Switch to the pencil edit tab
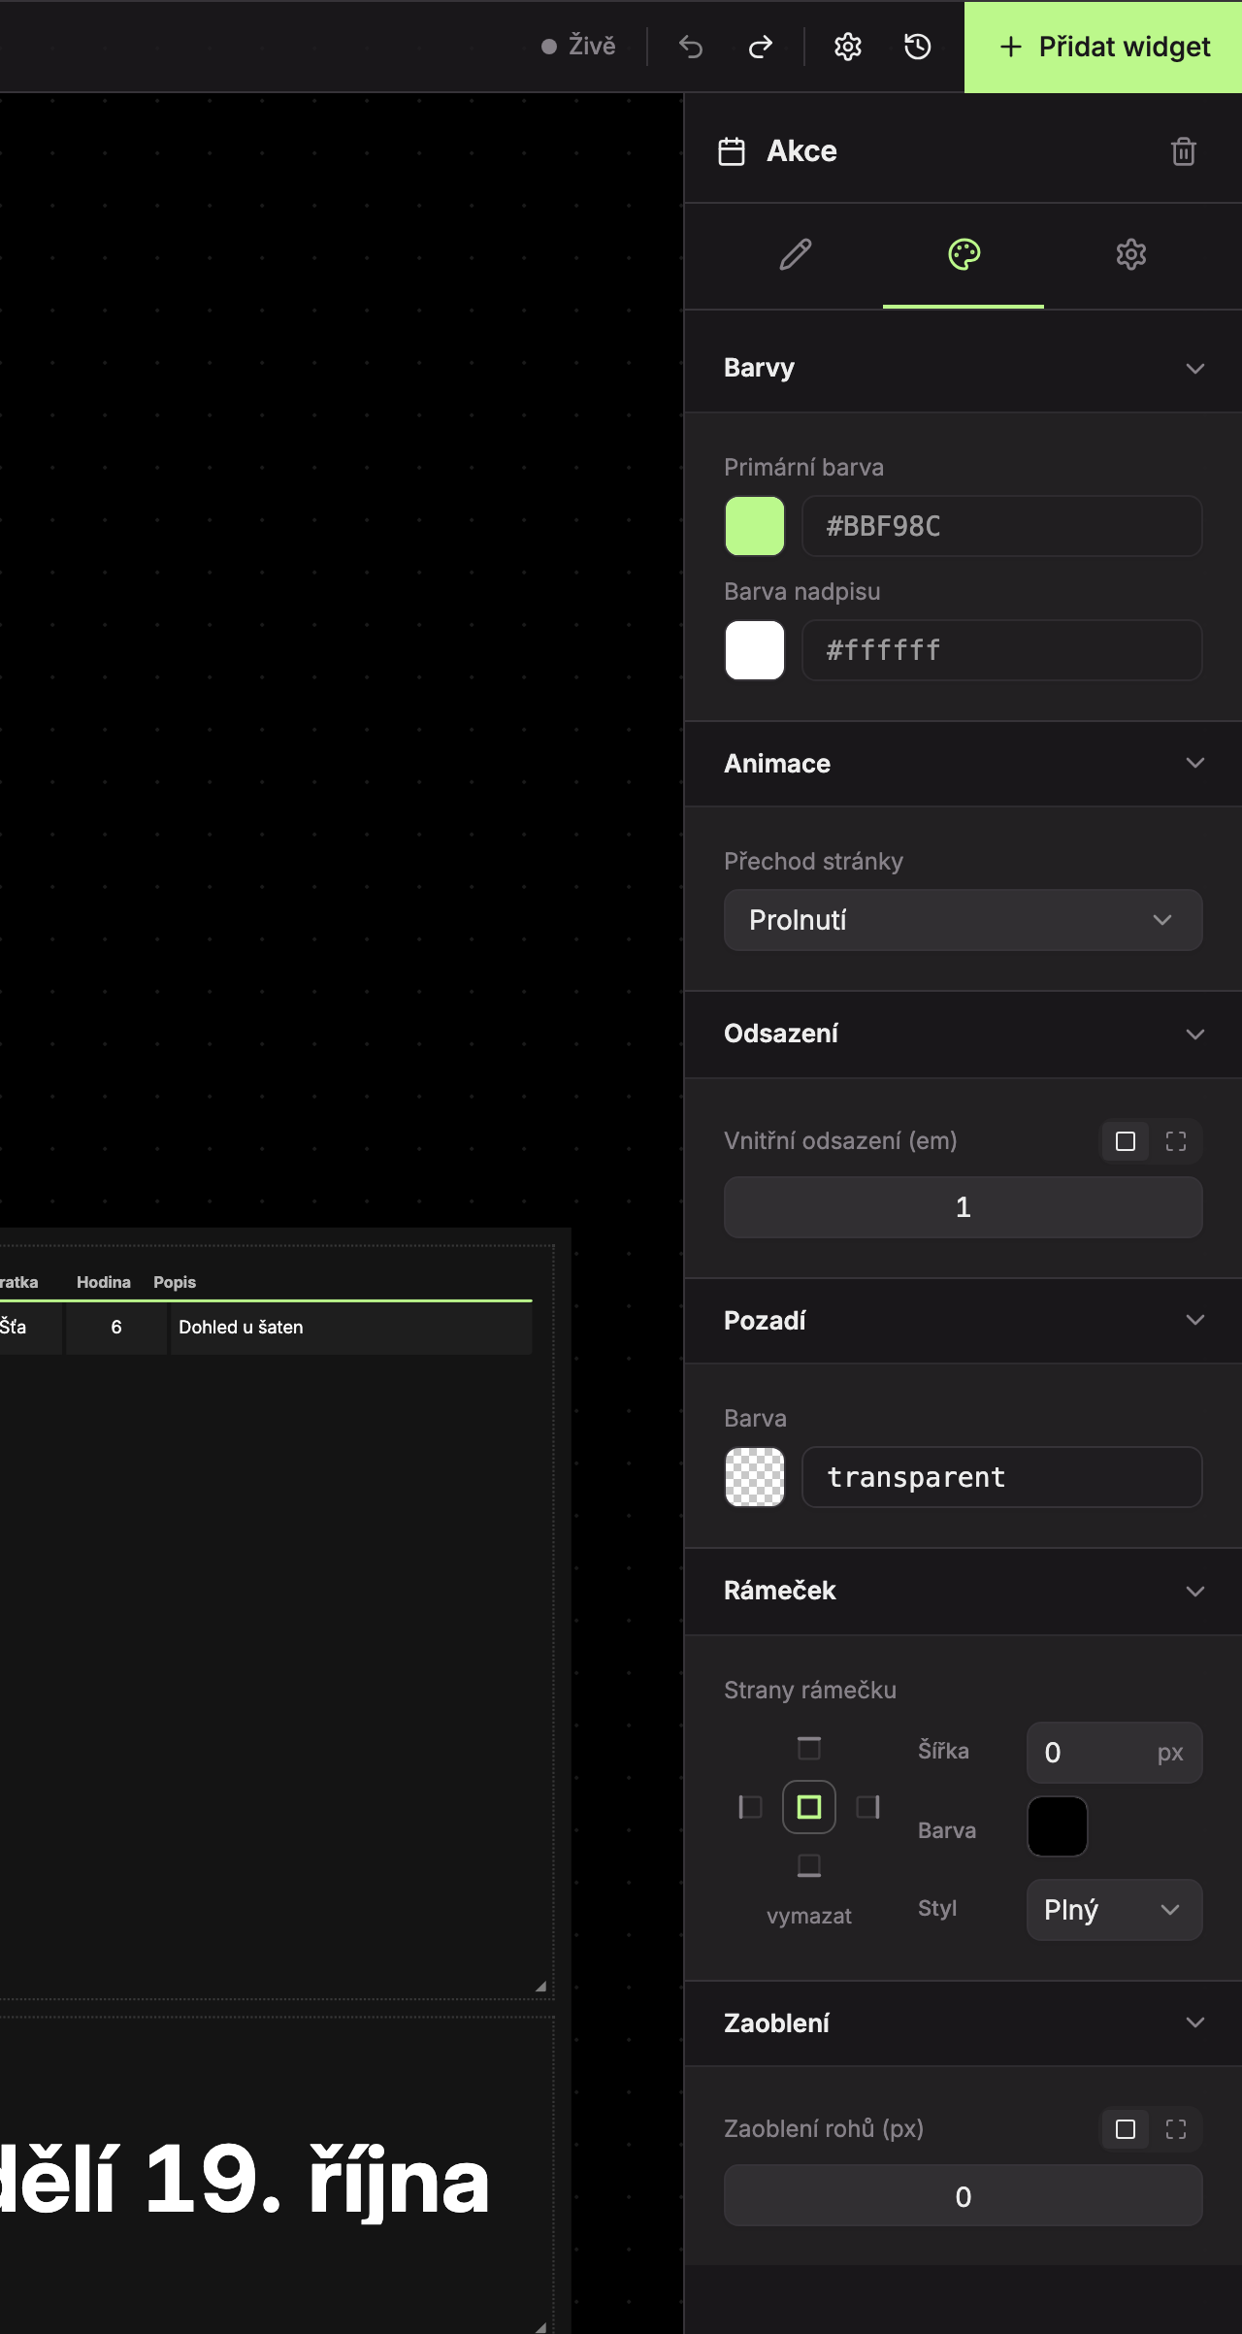Viewport: 1242px width, 2334px height. 796,254
